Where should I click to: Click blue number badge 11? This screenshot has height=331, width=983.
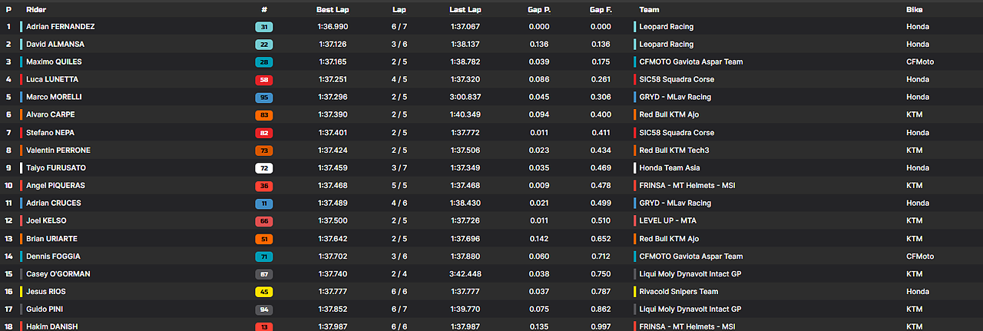tap(264, 204)
